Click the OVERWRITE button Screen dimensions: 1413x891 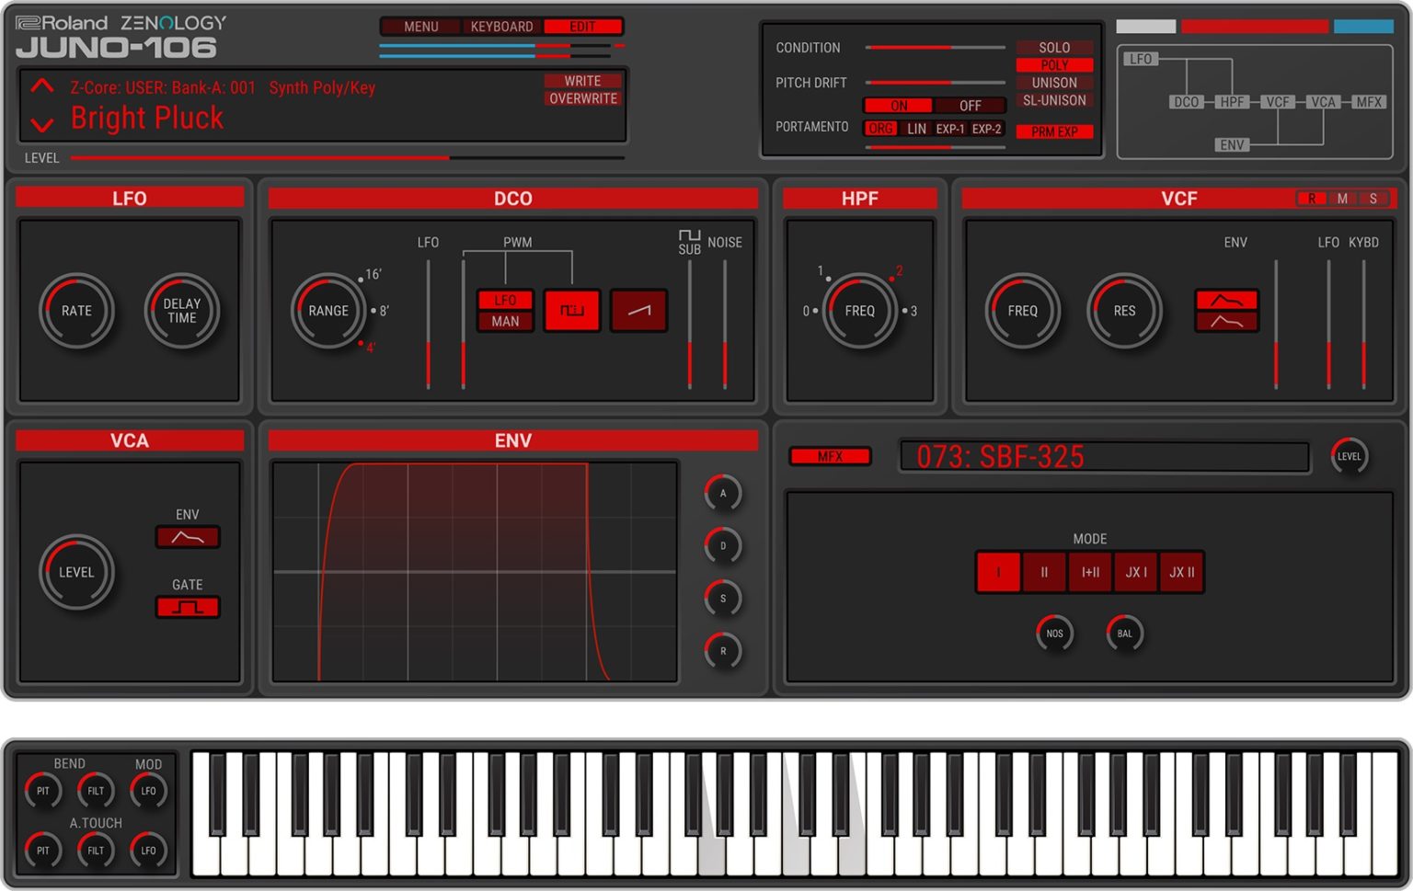coord(582,98)
